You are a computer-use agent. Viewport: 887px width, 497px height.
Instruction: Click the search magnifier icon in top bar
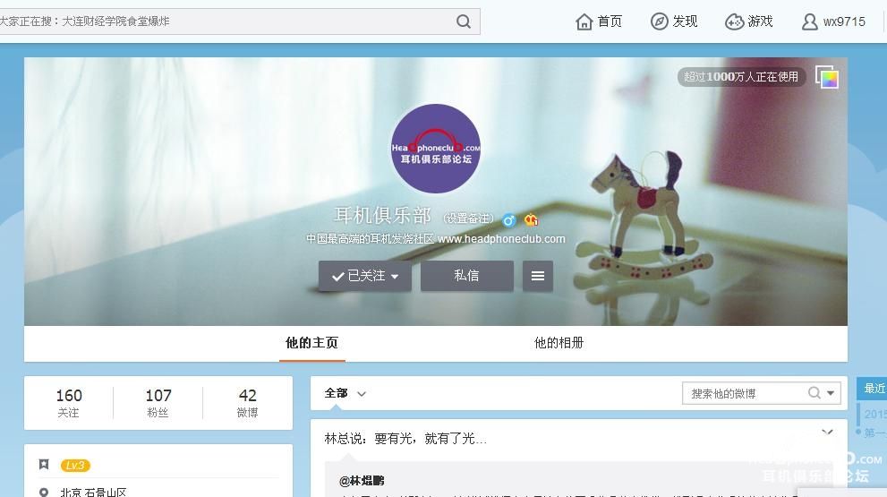(464, 21)
